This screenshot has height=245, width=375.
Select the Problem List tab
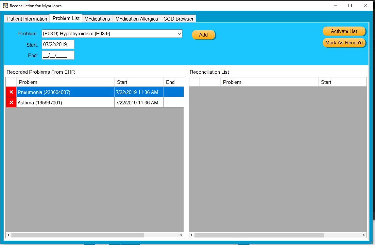click(x=66, y=18)
